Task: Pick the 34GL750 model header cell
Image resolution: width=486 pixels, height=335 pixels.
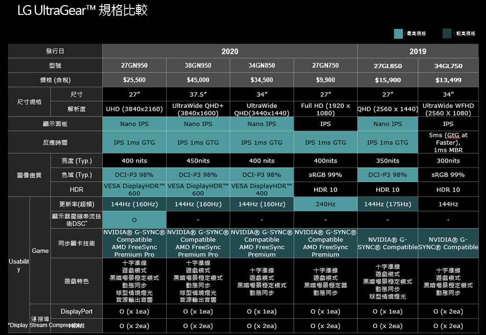Action: [448, 66]
